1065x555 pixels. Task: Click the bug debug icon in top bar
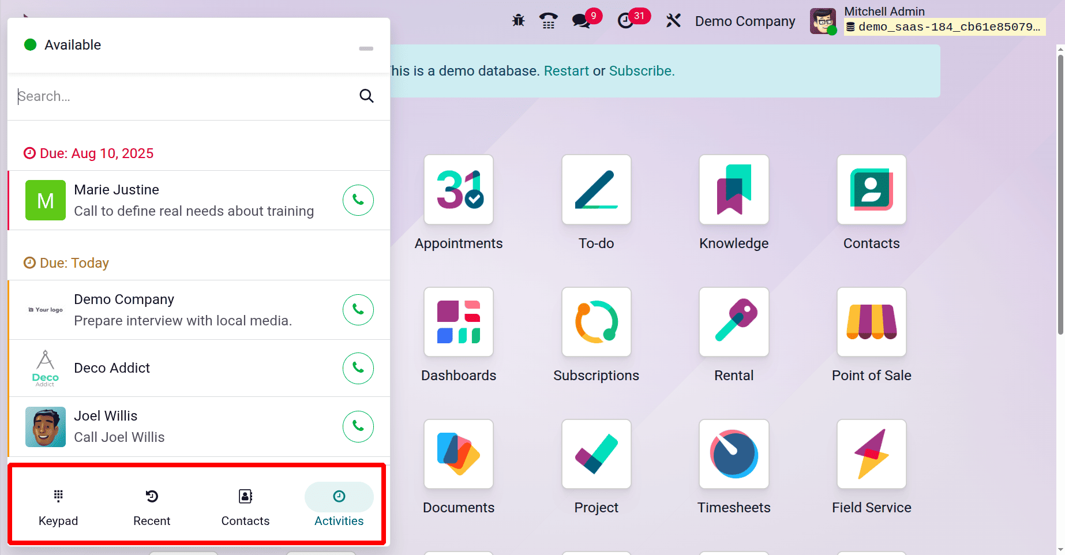[x=517, y=20]
